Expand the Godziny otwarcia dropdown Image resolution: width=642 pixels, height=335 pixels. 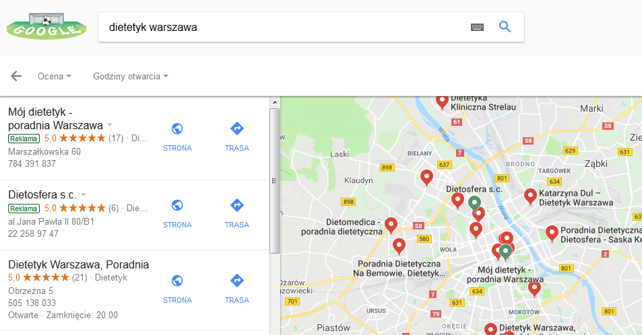[x=130, y=76]
